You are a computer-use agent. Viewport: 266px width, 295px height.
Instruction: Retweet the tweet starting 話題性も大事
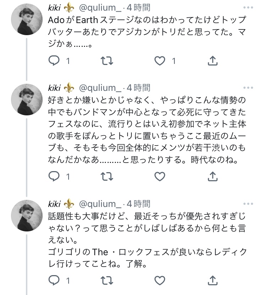pos(107,280)
